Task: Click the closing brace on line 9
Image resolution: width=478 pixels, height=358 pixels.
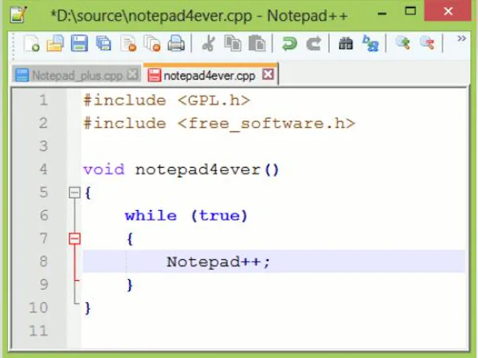Action: (x=130, y=285)
